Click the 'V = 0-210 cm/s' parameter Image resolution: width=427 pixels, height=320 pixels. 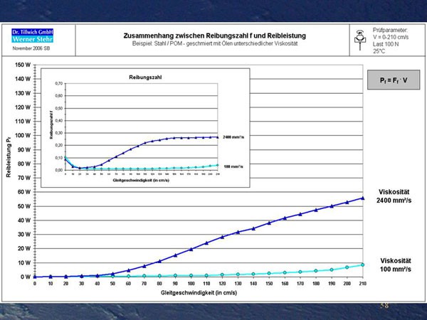(x=391, y=37)
